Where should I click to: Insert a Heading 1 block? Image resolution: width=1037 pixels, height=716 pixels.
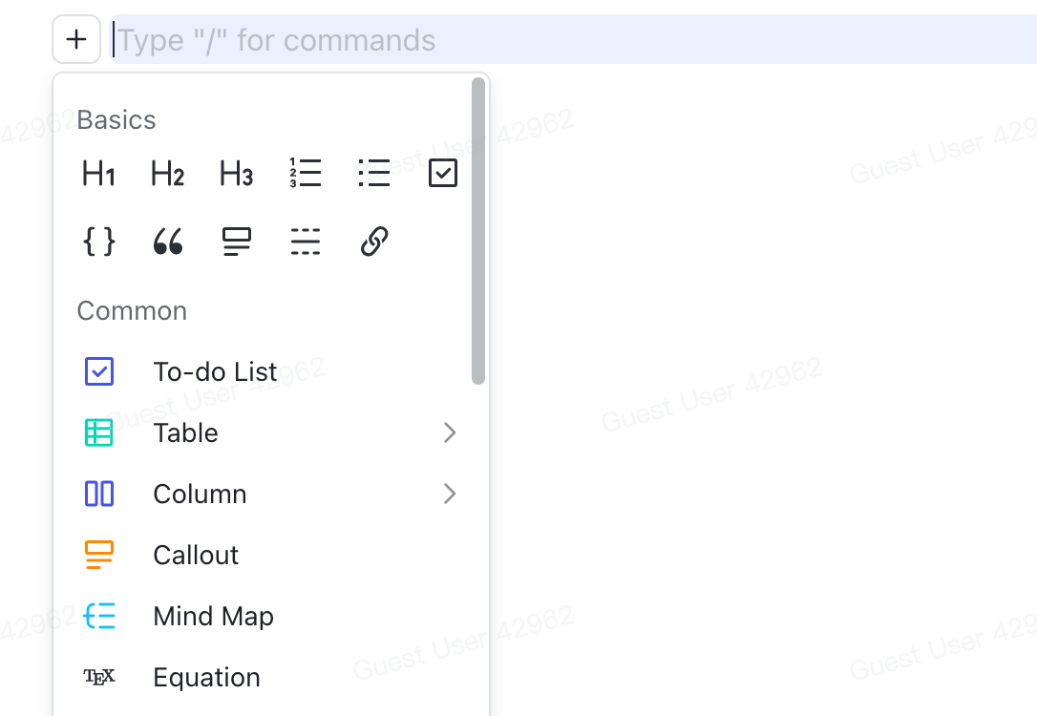pyautogui.click(x=99, y=174)
